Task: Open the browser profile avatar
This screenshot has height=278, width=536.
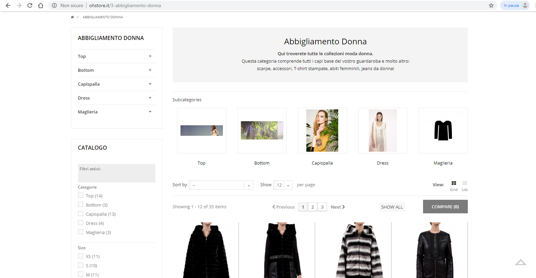Action: click(x=525, y=5)
